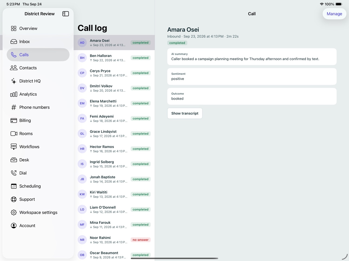Navigate to Analytics section

(x=38, y=94)
